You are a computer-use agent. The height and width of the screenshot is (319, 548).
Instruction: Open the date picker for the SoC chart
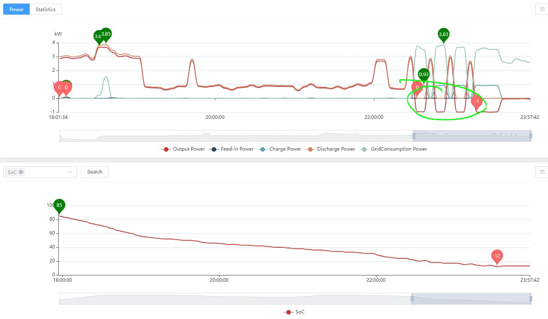tap(542, 172)
